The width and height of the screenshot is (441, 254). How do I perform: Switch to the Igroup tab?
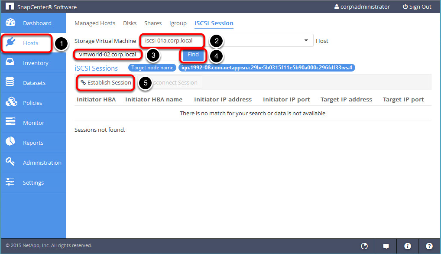(x=178, y=23)
